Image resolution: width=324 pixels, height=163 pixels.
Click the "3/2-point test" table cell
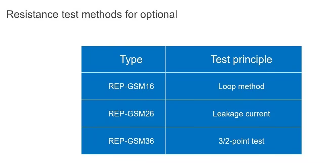pos(233,141)
